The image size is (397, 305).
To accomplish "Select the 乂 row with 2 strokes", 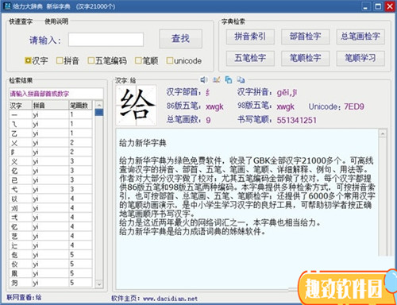I will [x=50, y=143].
